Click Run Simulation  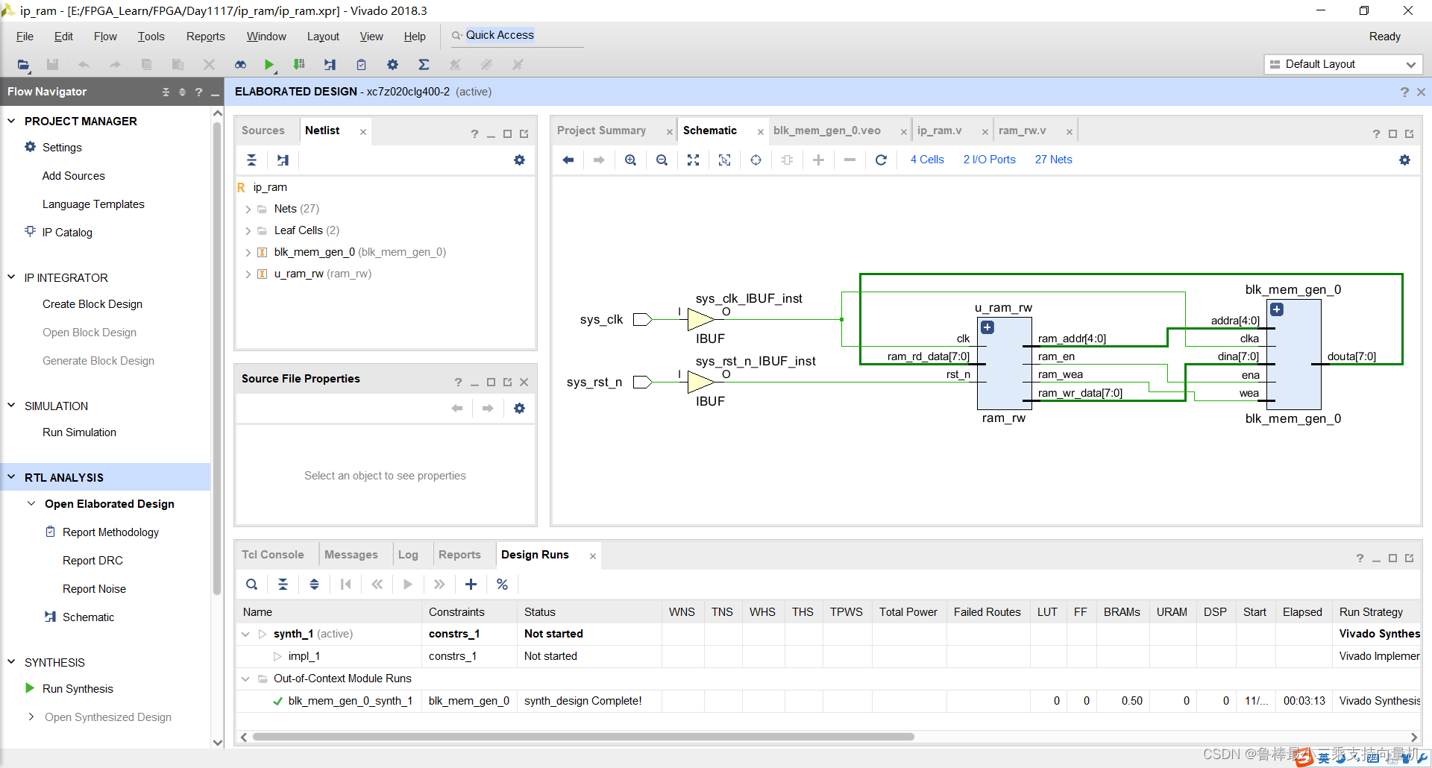click(79, 432)
